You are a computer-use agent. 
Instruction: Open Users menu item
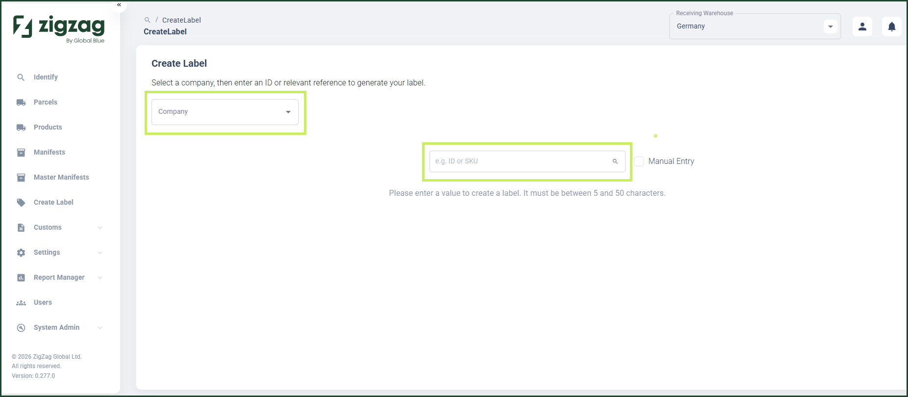[43, 302]
